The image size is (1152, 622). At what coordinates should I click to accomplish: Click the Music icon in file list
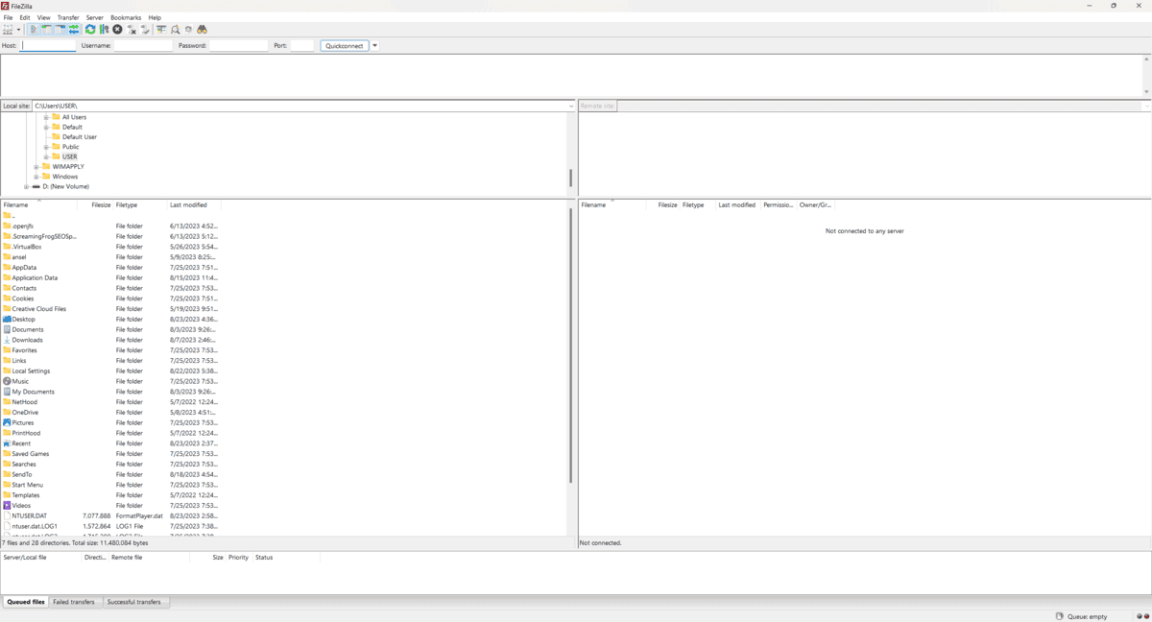7,381
